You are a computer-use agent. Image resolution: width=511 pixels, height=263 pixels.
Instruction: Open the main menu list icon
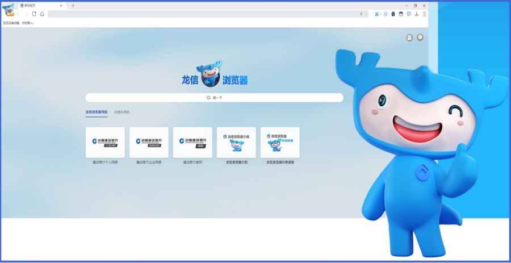pyautogui.click(x=424, y=14)
